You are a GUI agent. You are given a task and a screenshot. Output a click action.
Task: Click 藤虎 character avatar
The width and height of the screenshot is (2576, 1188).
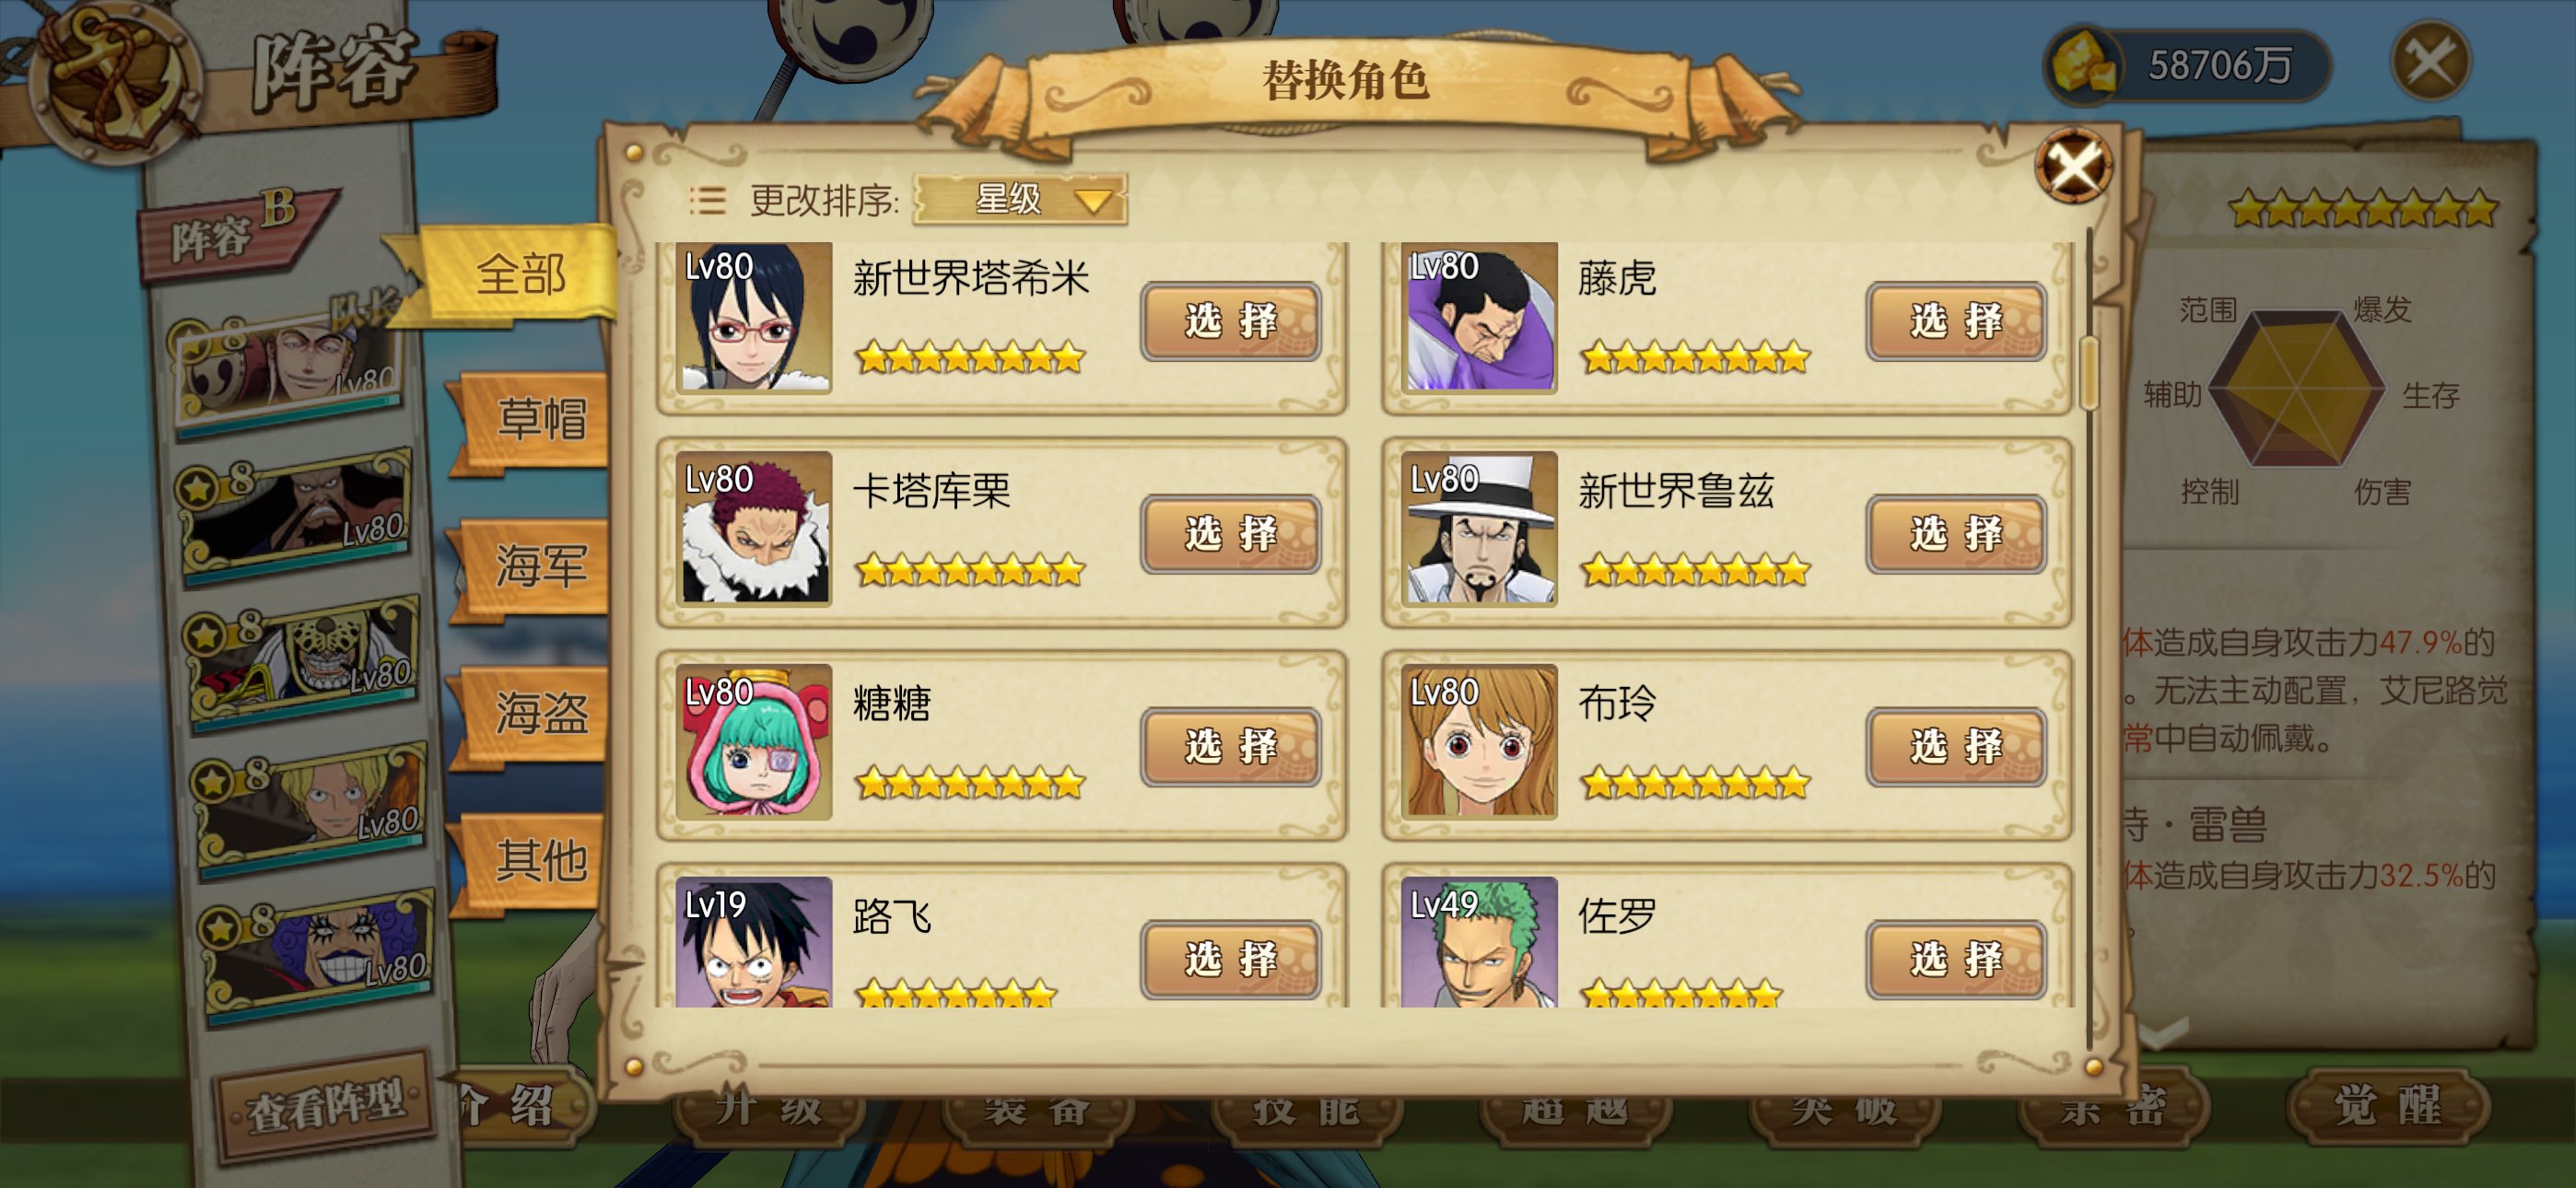click(x=1479, y=317)
